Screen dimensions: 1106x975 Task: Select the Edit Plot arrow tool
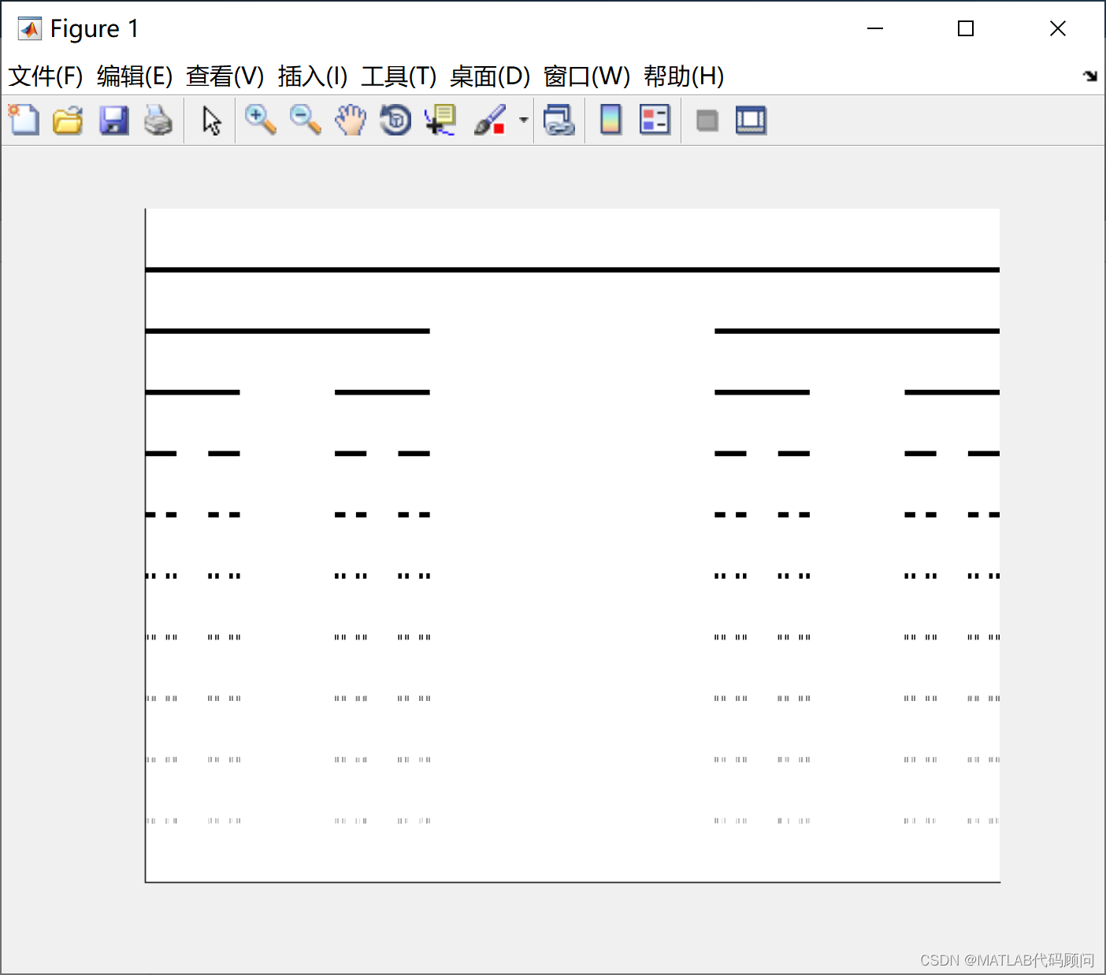(x=210, y=120)
